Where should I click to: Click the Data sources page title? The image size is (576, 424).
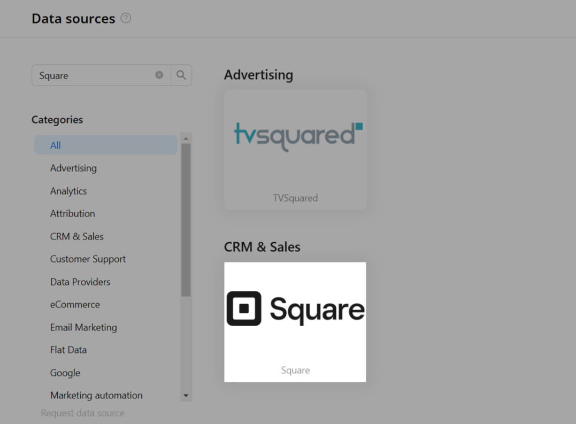[73, 19]
